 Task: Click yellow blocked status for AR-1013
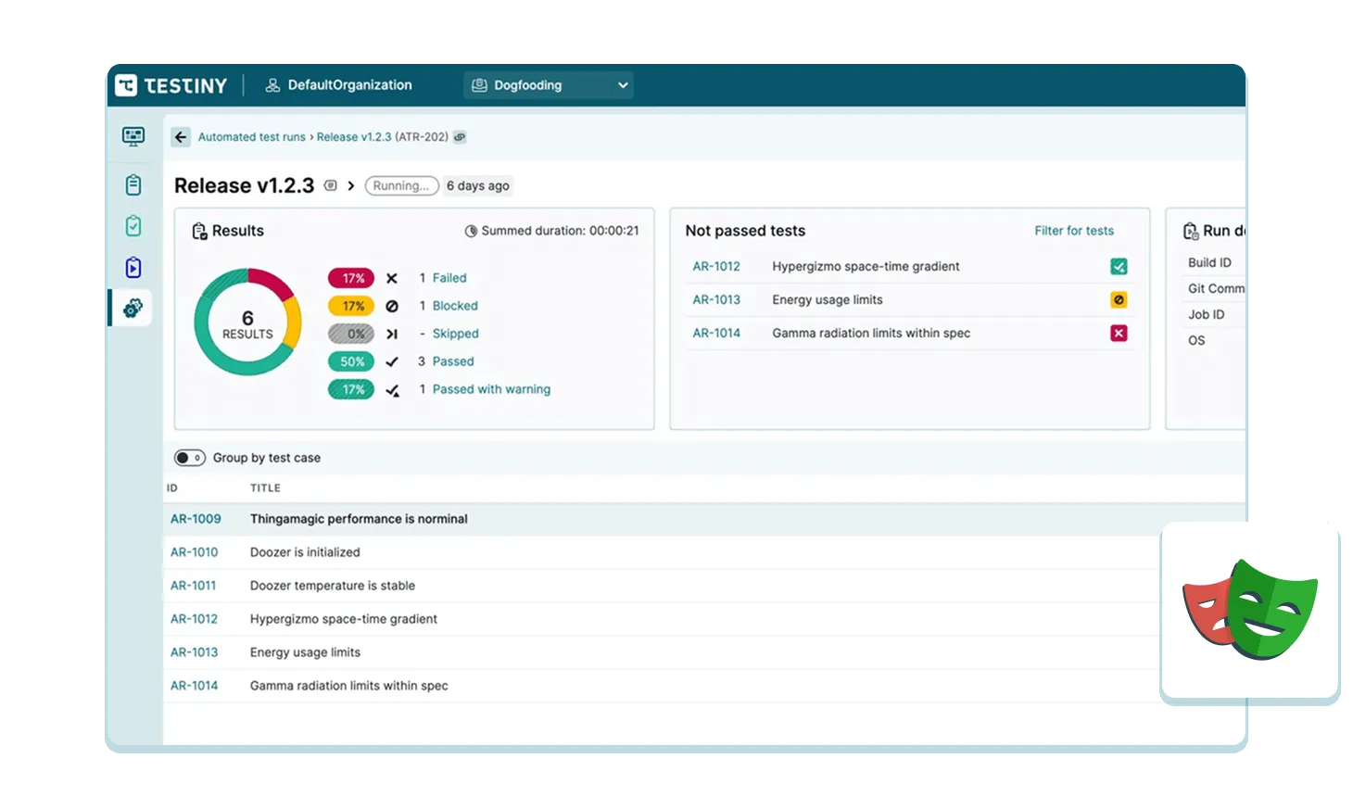(1119, 300)
